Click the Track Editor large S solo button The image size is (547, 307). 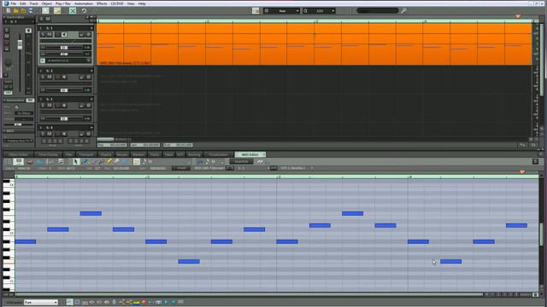(x=7, y=30)
